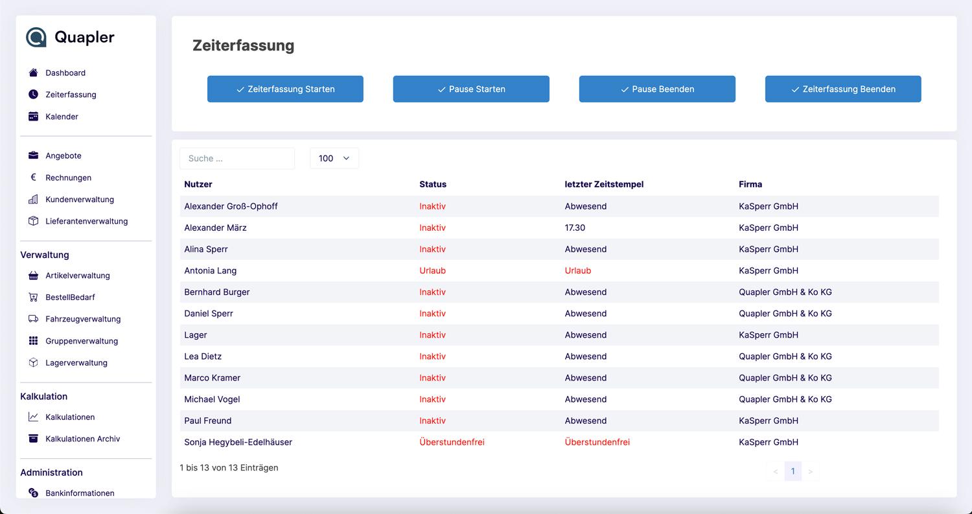
Task: Click Überstundenfrei status for Sonja
Action: [452, 441]
